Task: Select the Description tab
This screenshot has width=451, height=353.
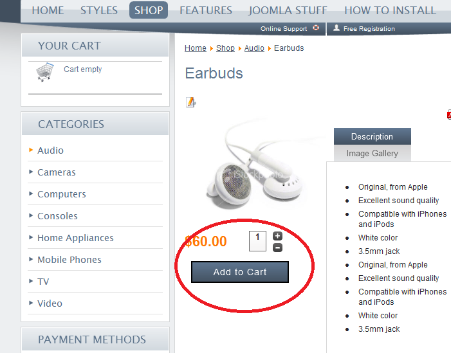Action: point(373,136)
